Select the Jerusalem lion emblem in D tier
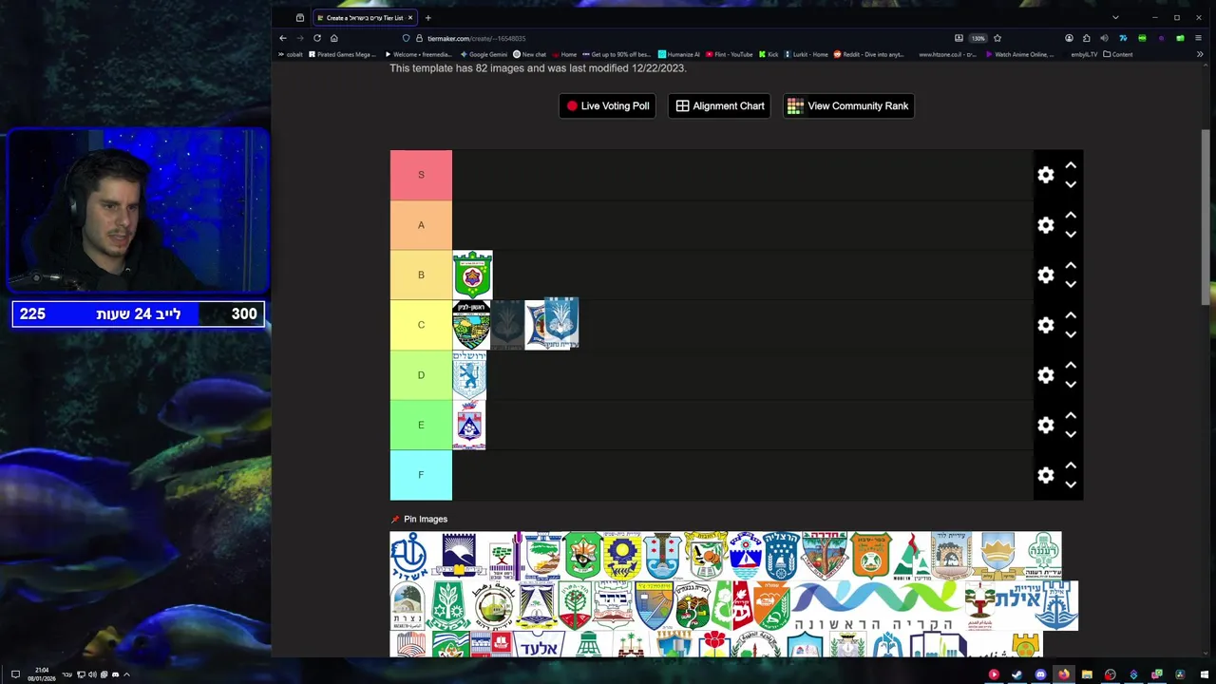The height and width of the screenshot is (684, 1216). [469, 374]
